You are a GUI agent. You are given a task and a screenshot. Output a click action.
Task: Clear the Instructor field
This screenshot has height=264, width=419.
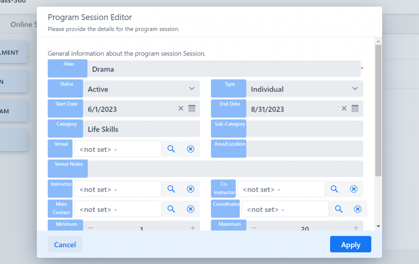(191, 189)
